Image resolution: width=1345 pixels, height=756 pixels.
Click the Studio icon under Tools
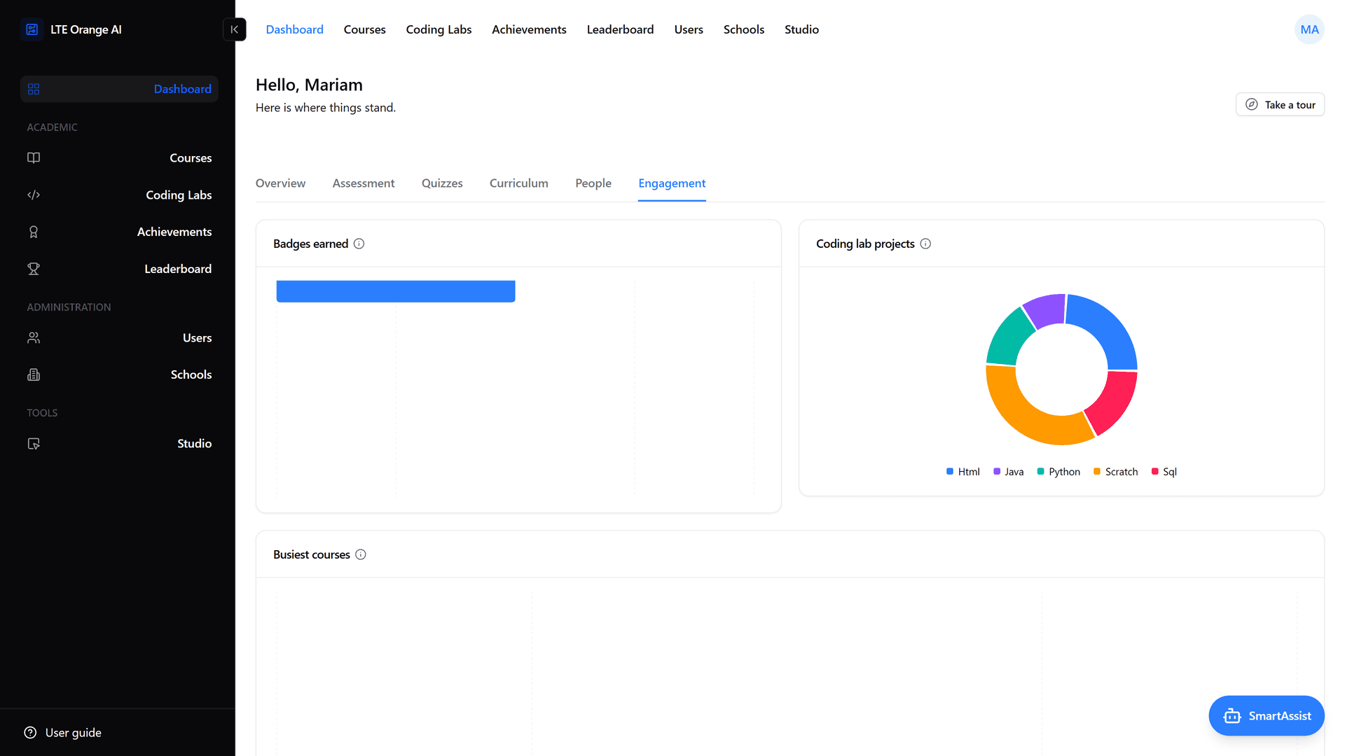[x=34, y=443]
